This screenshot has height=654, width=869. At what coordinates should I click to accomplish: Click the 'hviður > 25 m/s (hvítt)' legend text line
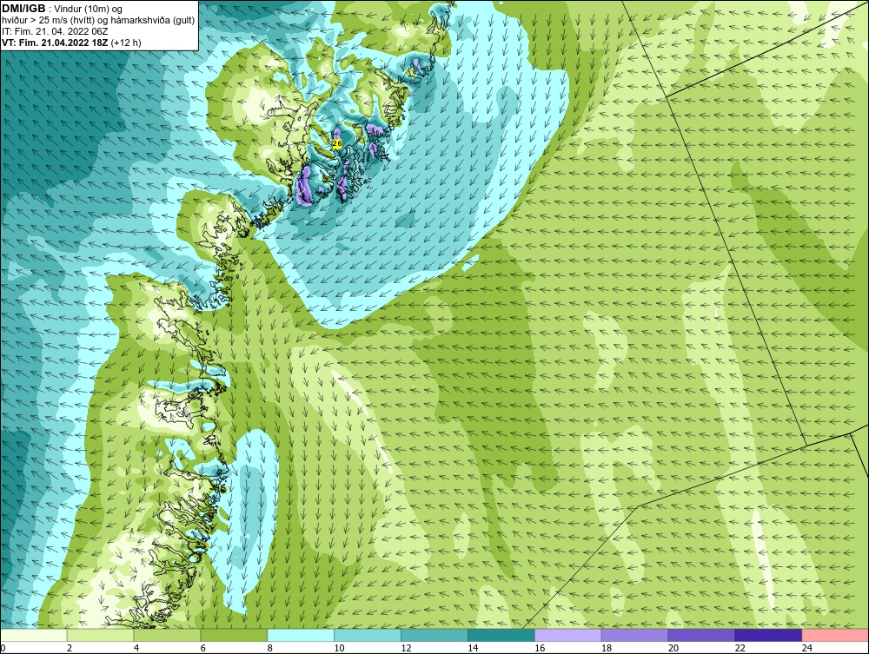click(97, 20)
